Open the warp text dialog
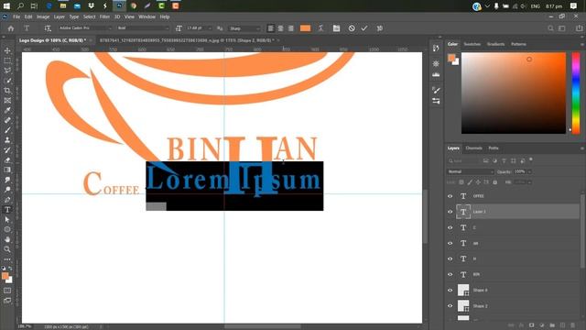 pyautogui.click(x=320, y=28)
